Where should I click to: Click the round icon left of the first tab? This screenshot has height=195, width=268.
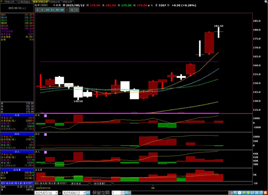click(x=2, y=2)
